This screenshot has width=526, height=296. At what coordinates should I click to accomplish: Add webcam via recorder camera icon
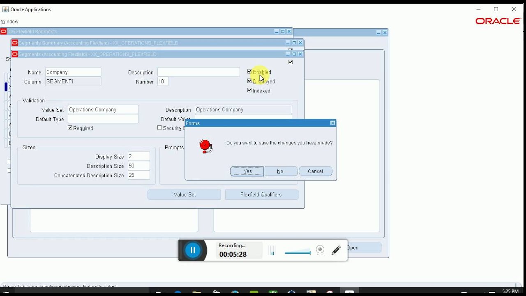(321, 250)
